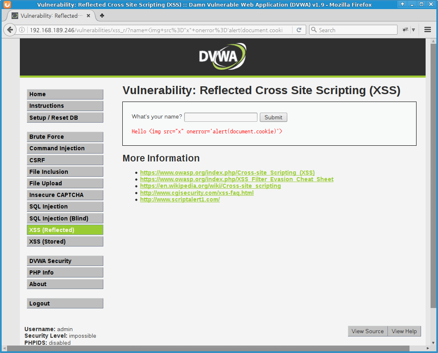The height and width of the screenshot is (353, 438).
Task: Click the Vulnerability: Reflected Cross Site Scripting heading
Action: coord(261,90)
